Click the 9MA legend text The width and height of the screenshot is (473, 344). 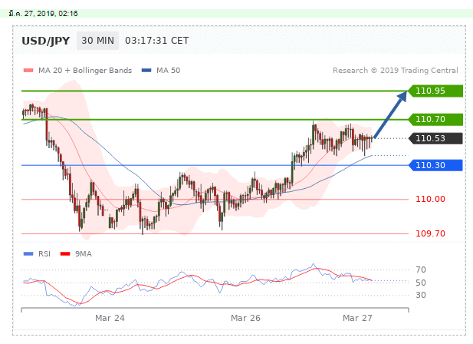tap(84, 253)
